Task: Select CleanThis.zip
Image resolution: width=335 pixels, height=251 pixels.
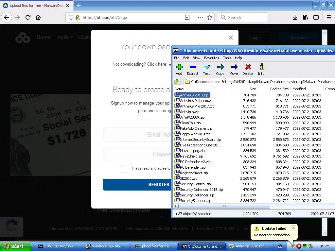Action: tap(190, 123)
